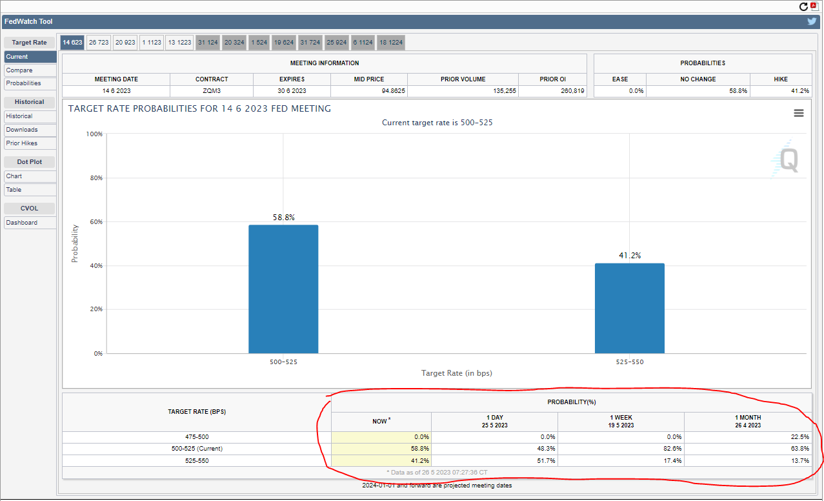Open the Downloads sidebar item
Viewport: 824px width, 501px height.
click(x=30, y=130)
